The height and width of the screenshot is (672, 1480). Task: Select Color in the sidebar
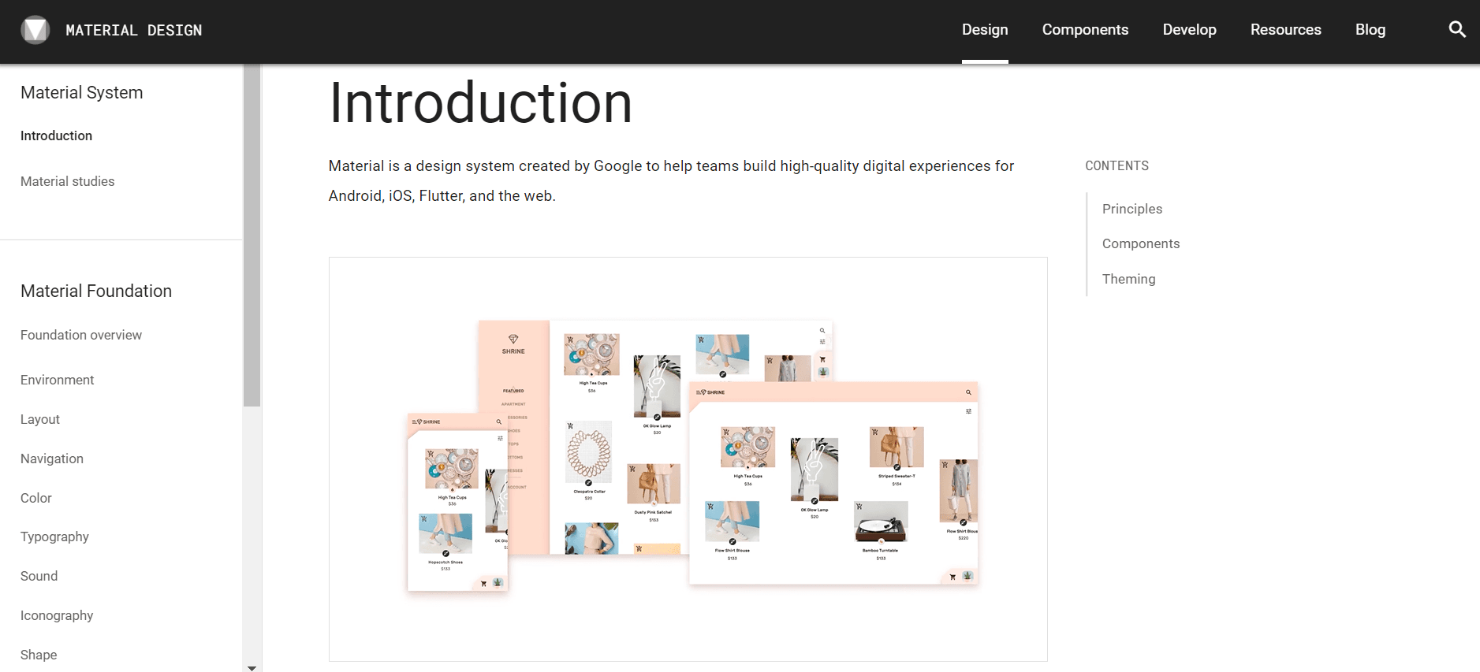[36, 498]
